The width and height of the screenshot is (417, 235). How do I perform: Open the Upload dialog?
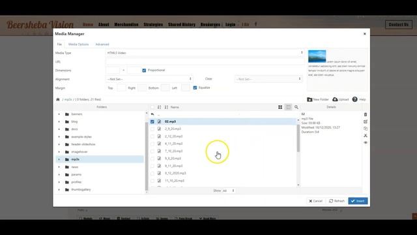pyautogui.click(x=340, y=99)
